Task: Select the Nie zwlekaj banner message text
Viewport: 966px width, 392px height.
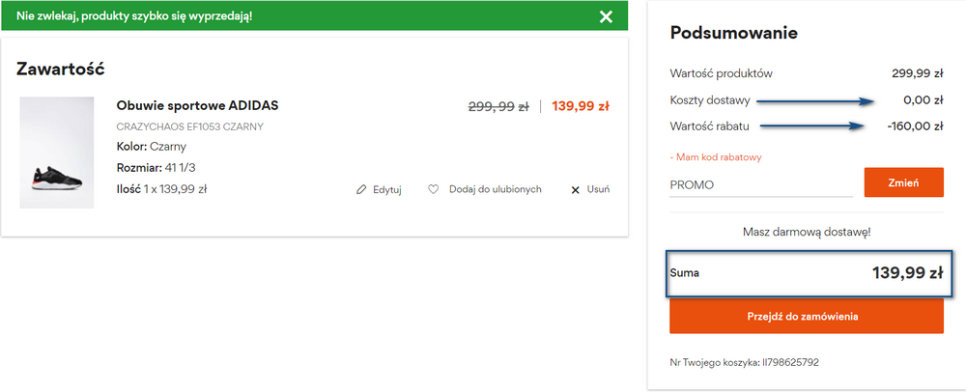Action: pos(134,16)
